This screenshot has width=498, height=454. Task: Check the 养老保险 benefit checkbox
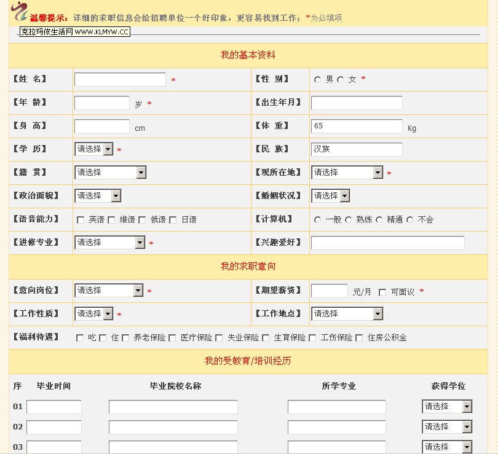[x=125, y=338]
